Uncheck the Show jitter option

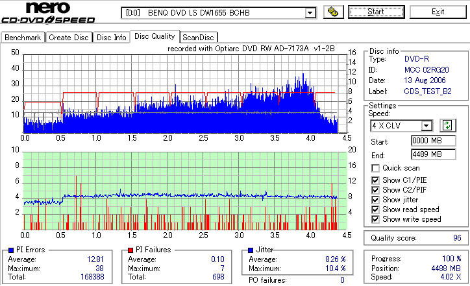pos(375,200)
